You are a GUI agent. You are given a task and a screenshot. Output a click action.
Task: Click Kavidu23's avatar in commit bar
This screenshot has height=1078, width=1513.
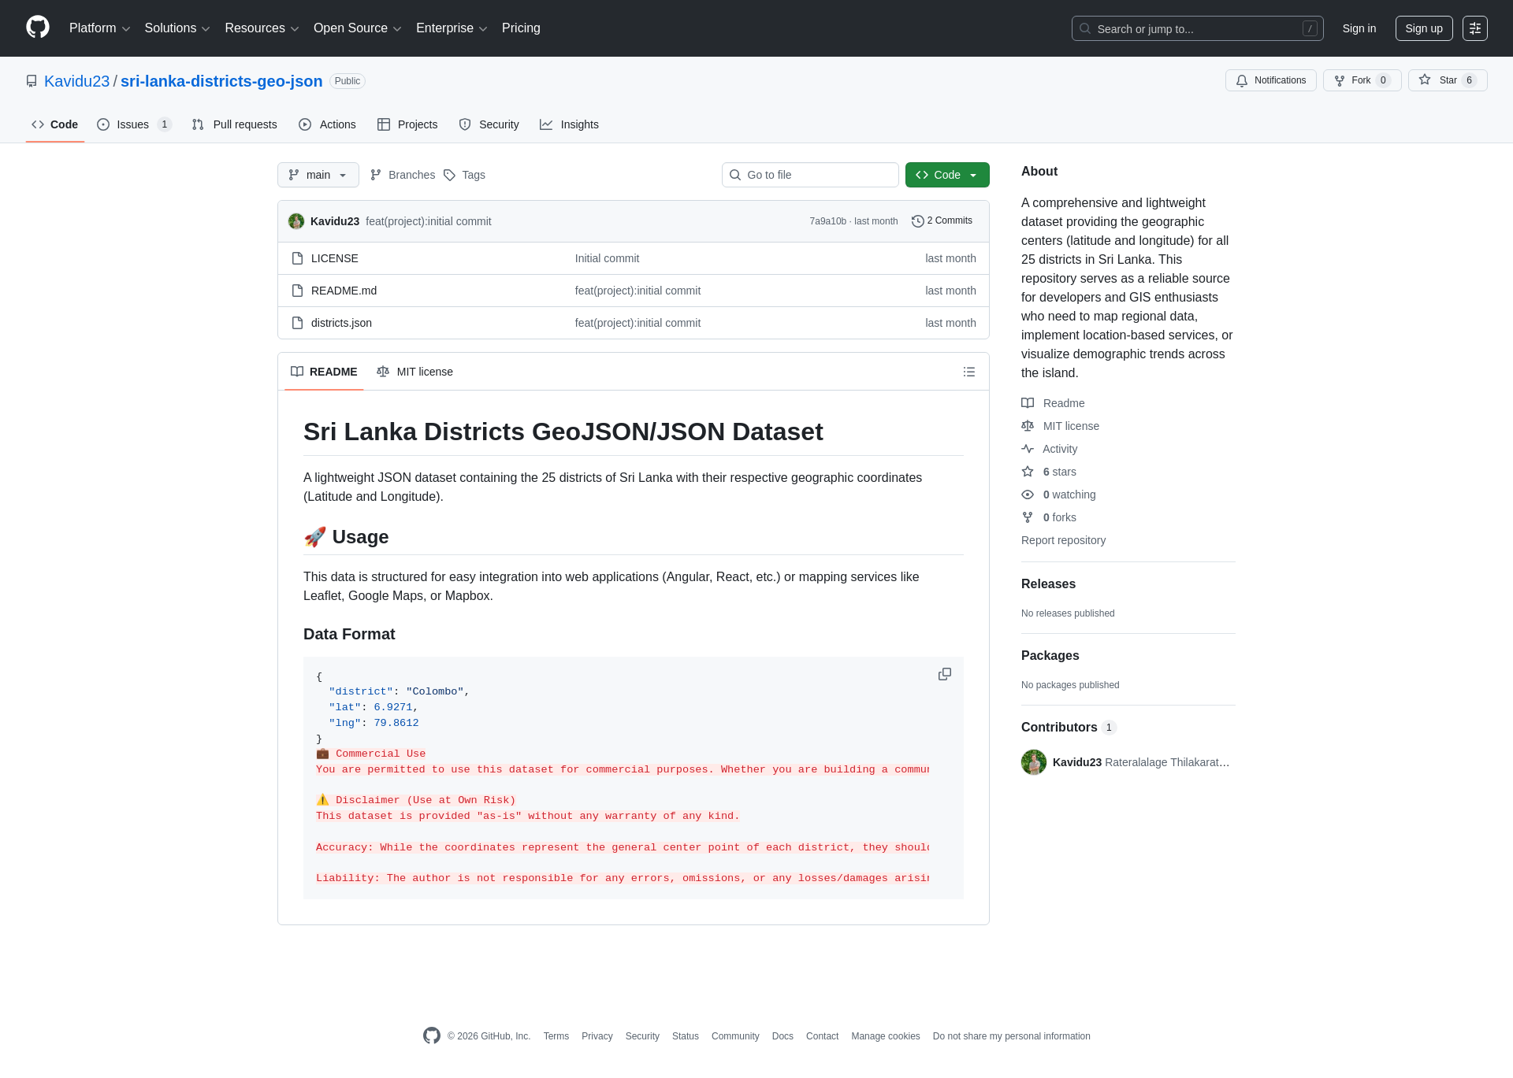(296, 221)
